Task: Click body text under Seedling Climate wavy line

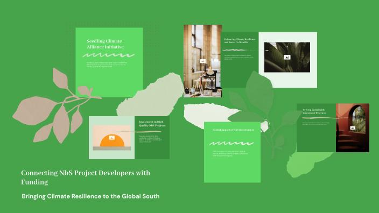Action: pyautogui.click(x=107, y=65)
